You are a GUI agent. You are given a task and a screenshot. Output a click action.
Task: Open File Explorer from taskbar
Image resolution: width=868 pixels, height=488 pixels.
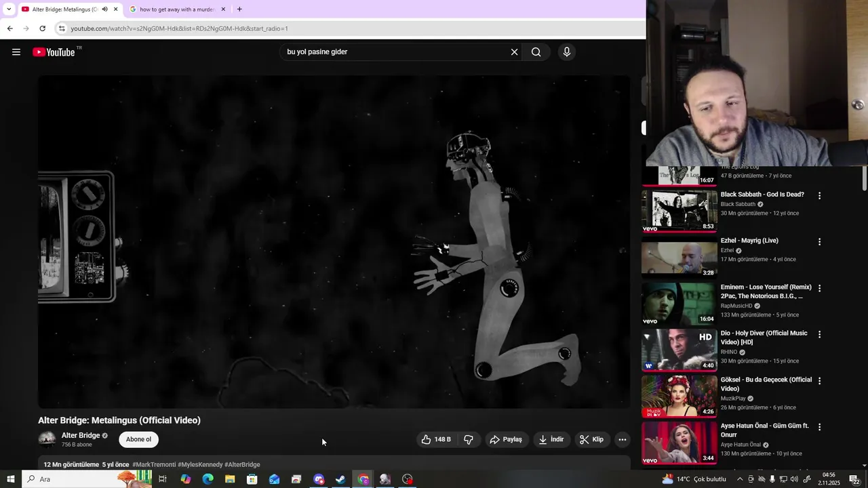230,479
